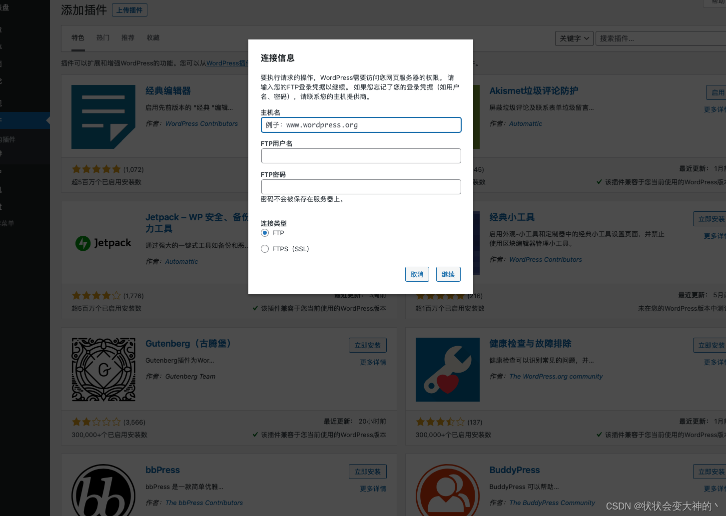Click the 上传插件 button
The image size is (726, 516).
[x=129, y=10]
